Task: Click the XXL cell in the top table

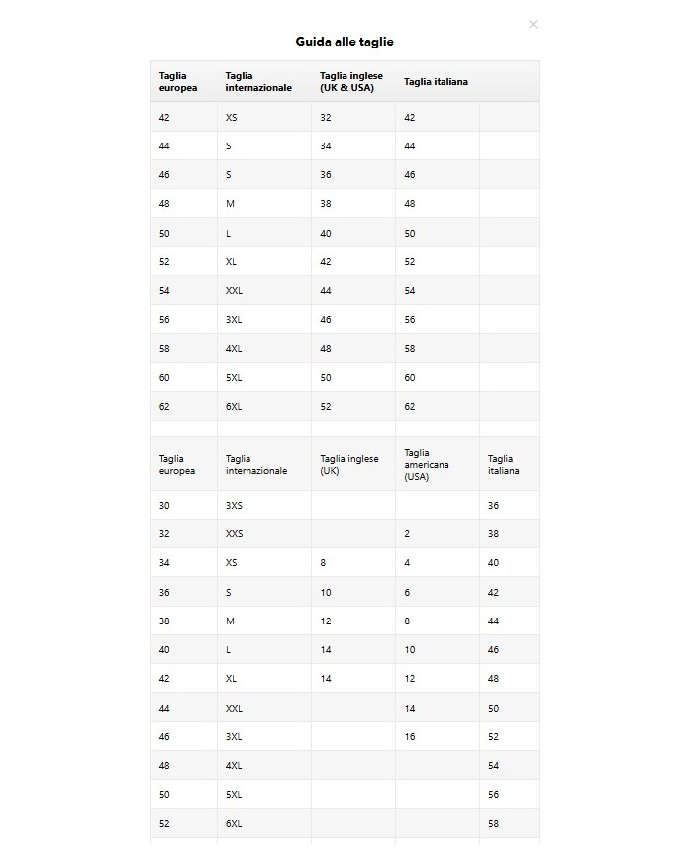Action: pos(234,291)
